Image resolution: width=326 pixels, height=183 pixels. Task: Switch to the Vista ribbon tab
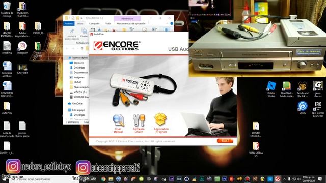click(108, 24)
